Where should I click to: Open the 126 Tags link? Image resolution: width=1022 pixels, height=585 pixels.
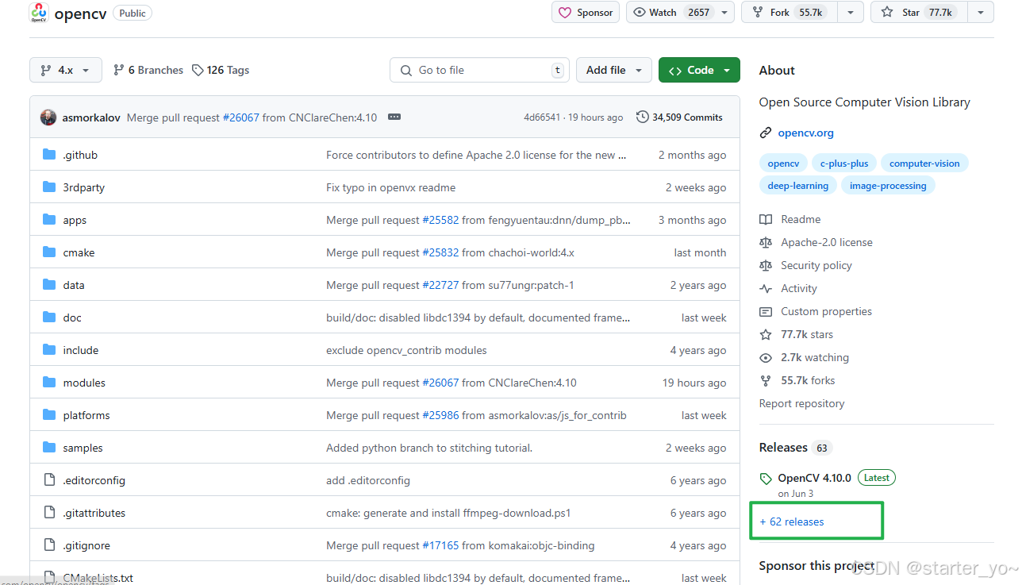click(x=221, y=70)
